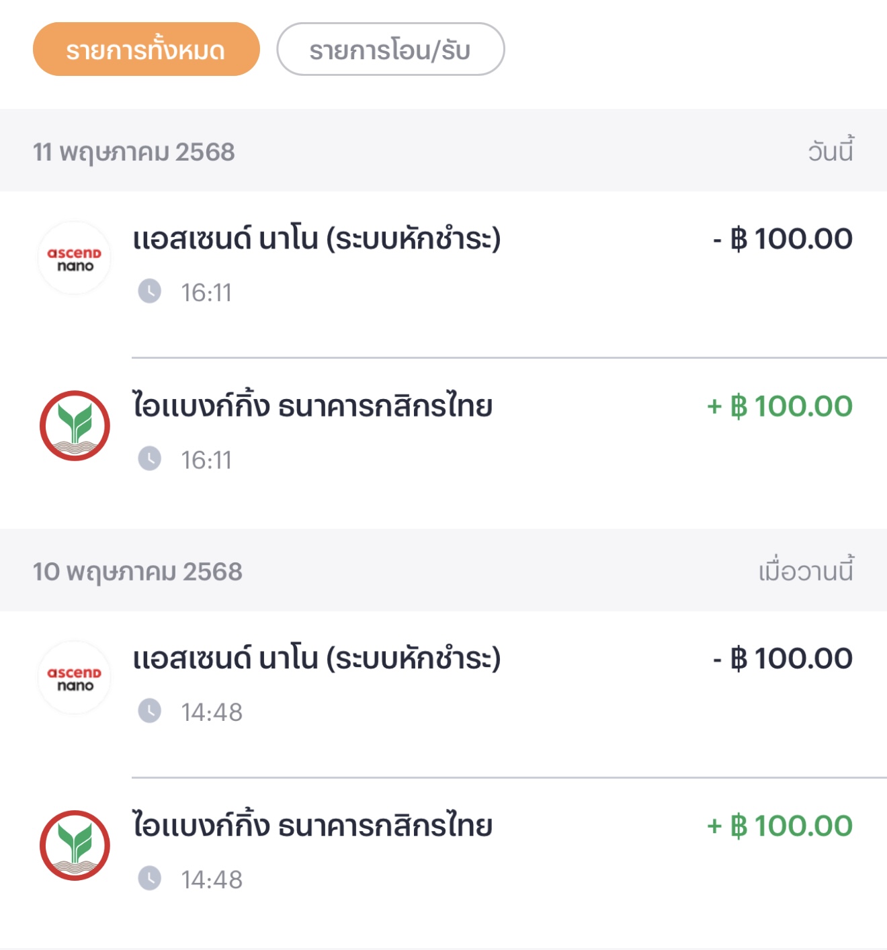Click the green + ฿100.00 amount from 10 พฤษภาคม
The height and width of the screenshot is (950, 887).
click(x=779, y=826)
